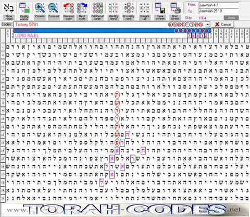Click the Additional code label button
The height and width of the screenshot is (217, 250).
pos(97,17)
